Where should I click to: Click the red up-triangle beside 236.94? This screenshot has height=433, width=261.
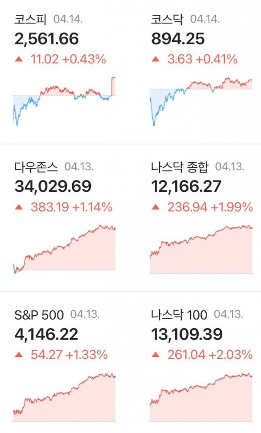point(155,207)
